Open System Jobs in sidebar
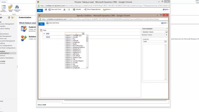Screen dimensions: 199x112 (3, 39)
